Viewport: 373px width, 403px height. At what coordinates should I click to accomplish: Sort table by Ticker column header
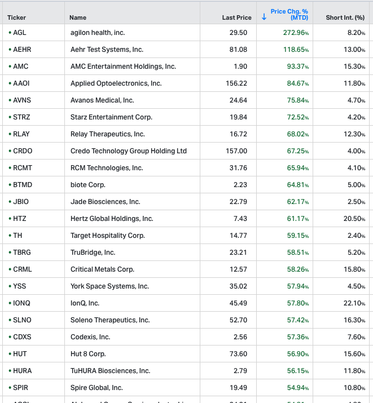17,17
